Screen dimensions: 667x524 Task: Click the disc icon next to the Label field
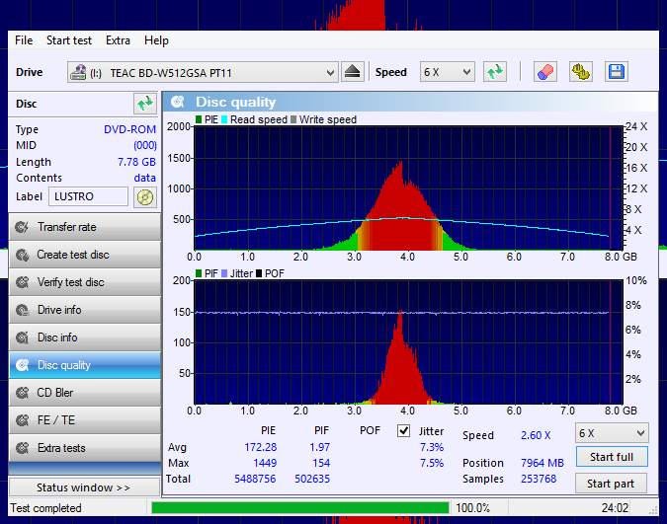click(x=145, y=197)
